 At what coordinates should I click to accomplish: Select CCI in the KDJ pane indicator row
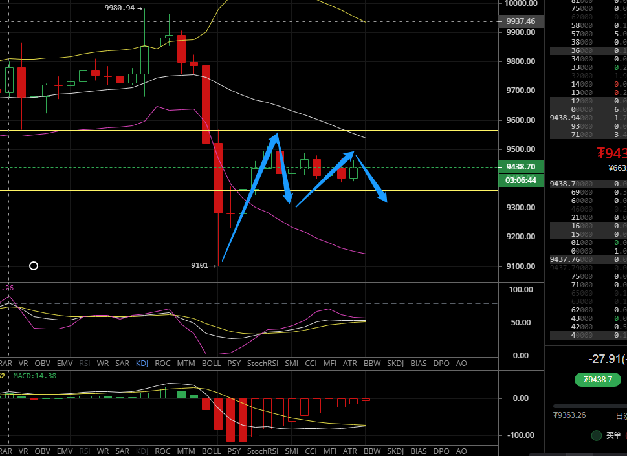pos(311,364)
